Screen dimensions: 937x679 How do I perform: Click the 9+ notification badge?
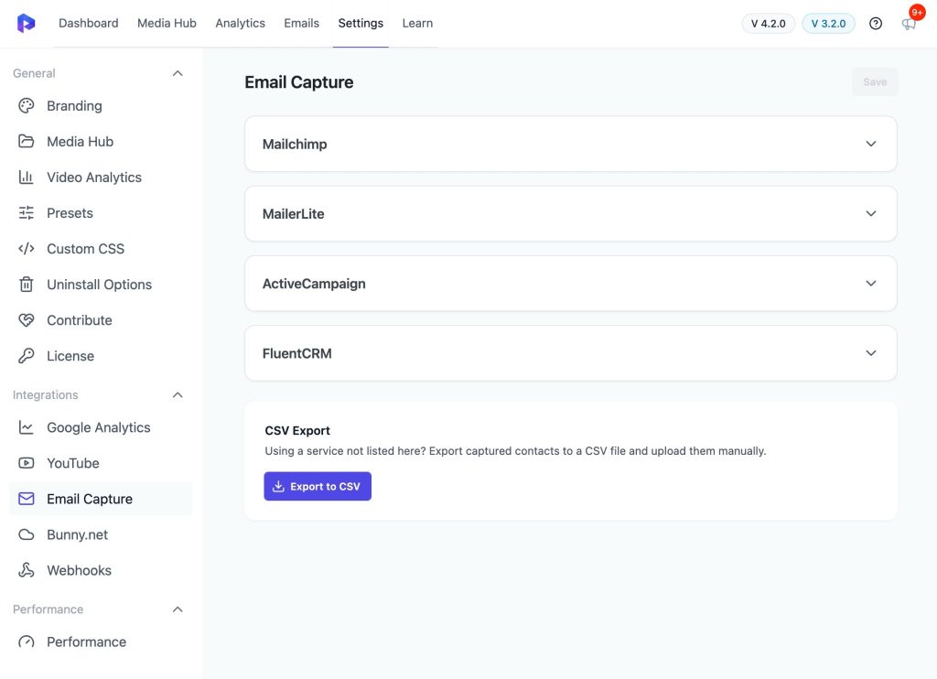coord(917,12)
